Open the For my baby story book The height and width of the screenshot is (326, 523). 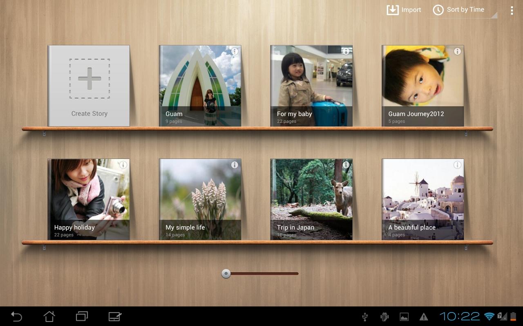[311, 86]
